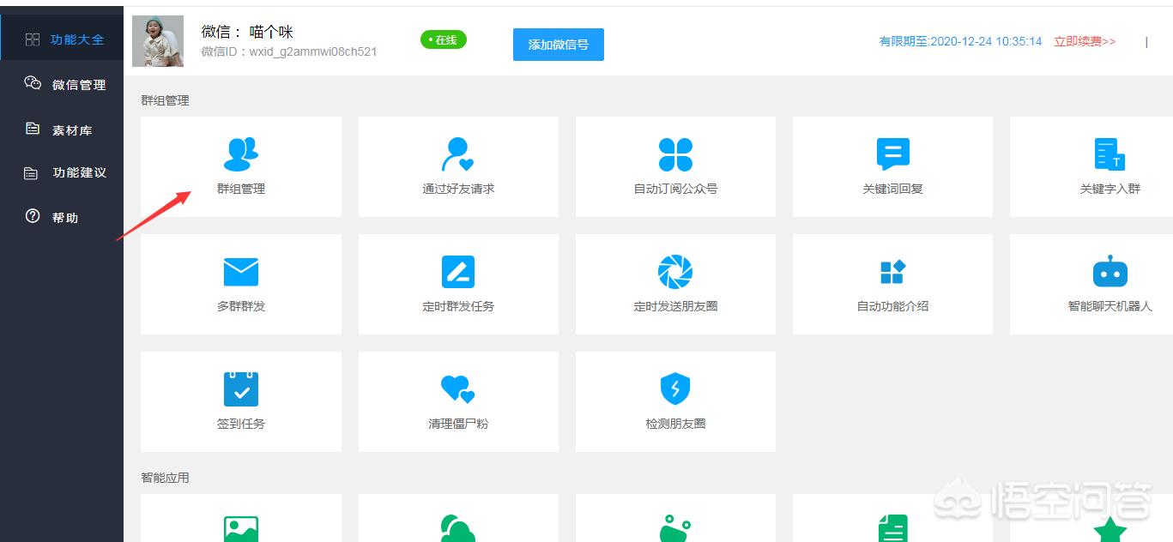Click the 素材库 sidebar icon
Screen dimensions: 1173x542
click(33, 129)
